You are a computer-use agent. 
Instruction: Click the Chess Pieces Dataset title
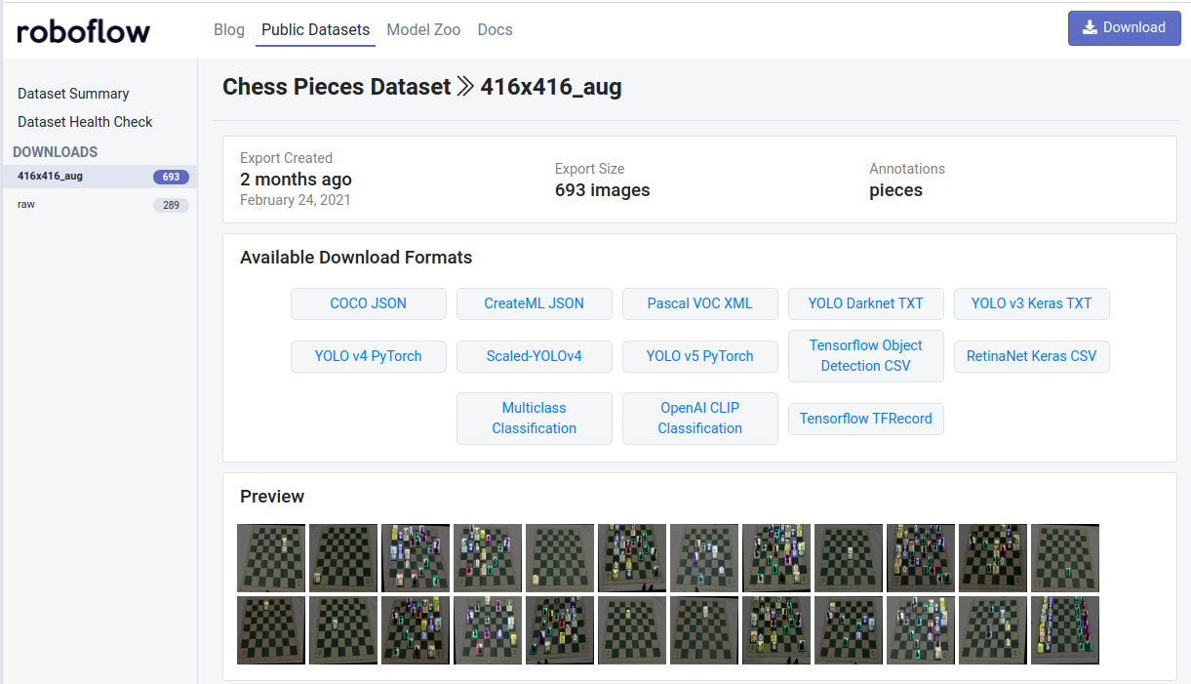pos(337,87)
